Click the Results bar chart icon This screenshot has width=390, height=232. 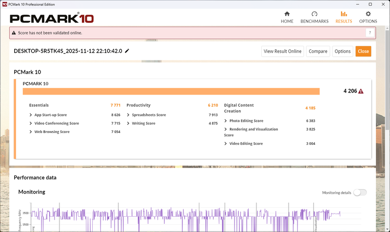pyautogui.click(x=344, y=14)
